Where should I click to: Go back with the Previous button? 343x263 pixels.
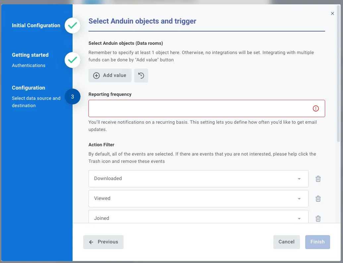(x=103, y=242)
